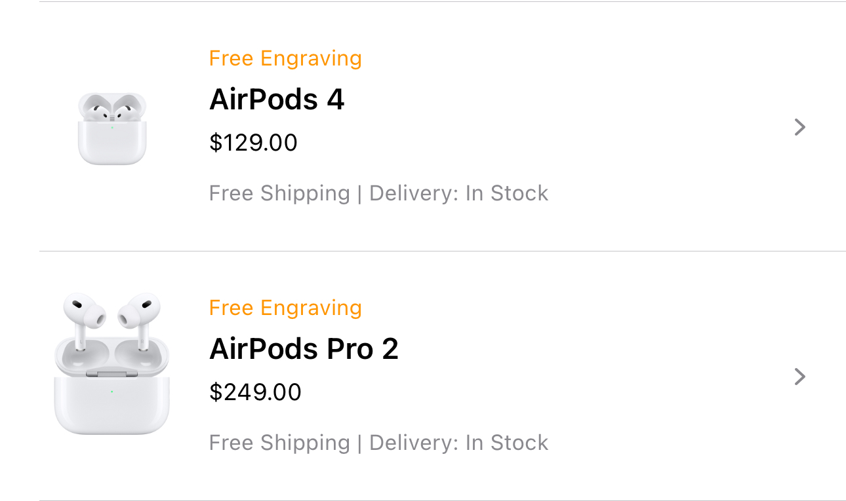
Task: Click the $249.00 price
Action: (x=255, y=392)
